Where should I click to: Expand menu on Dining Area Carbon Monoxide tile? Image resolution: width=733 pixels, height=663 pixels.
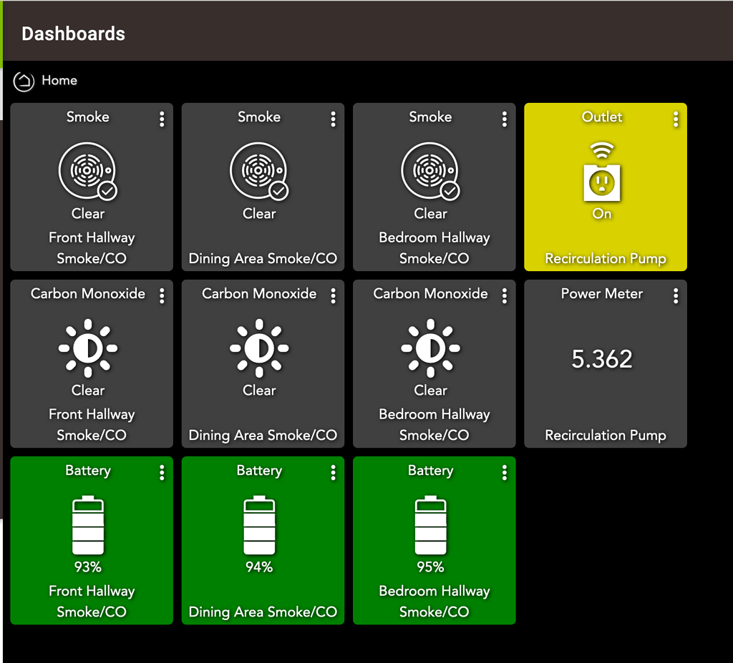333,296
